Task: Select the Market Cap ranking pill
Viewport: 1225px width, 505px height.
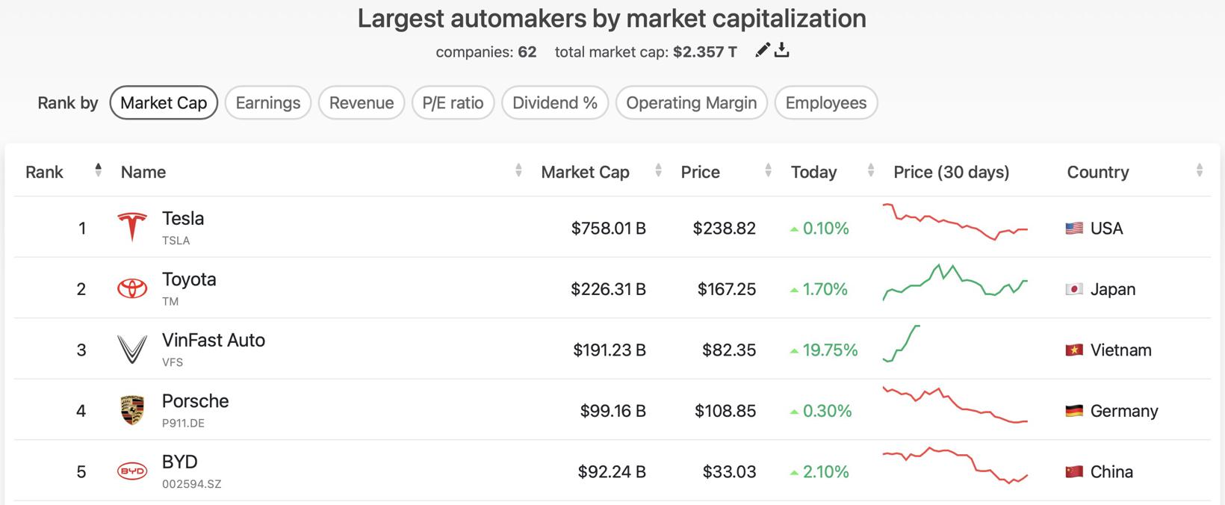Action: click(164, 103)
